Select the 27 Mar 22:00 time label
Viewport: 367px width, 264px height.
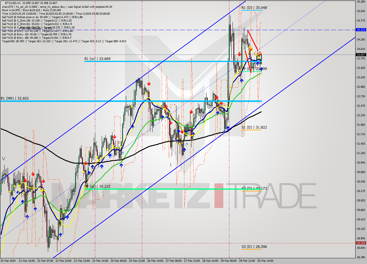(x=193, y=261)
